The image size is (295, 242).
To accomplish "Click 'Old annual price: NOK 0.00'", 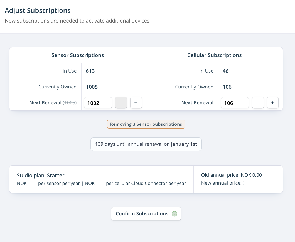I will (x=232, y=175).
